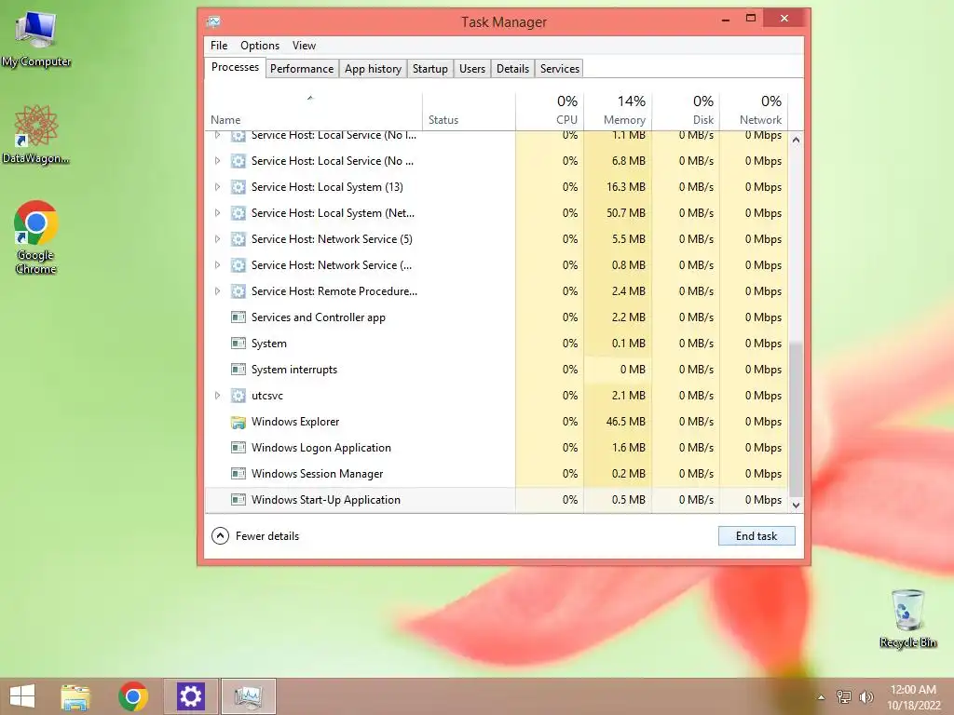Screen dimensions: 954x715
Task: Click the System process icon
Action: click(238, 344)
